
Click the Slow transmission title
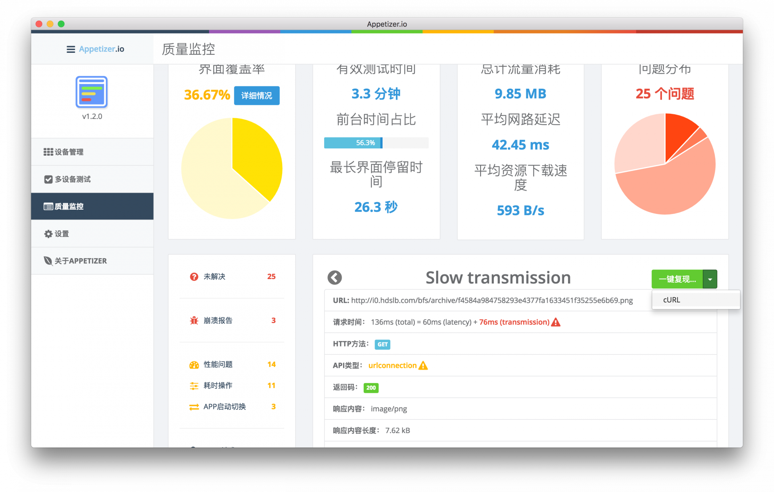pyautogui.click(x=498, y=277)
